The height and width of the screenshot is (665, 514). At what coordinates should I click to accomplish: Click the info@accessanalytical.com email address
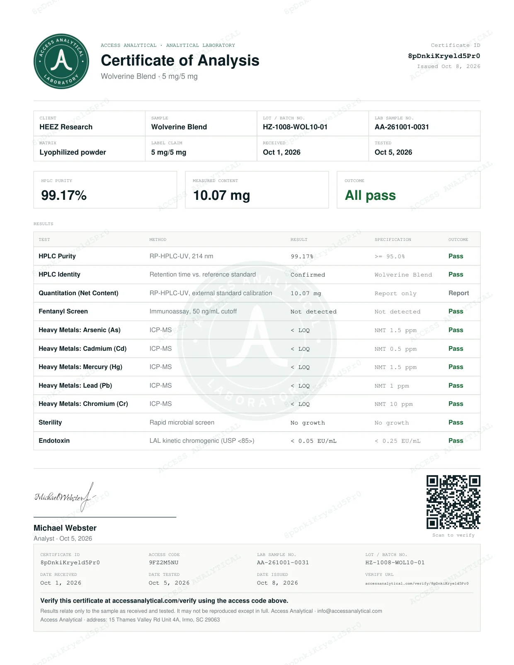(x=349, y=611)
